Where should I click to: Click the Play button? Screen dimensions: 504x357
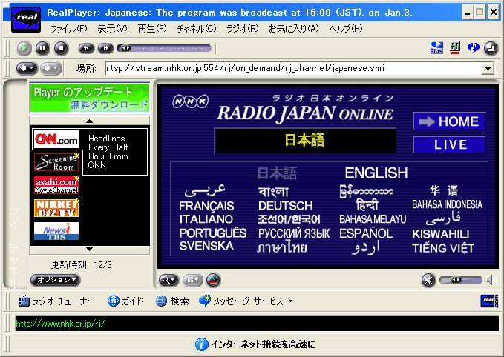click(x=24, y=48)
